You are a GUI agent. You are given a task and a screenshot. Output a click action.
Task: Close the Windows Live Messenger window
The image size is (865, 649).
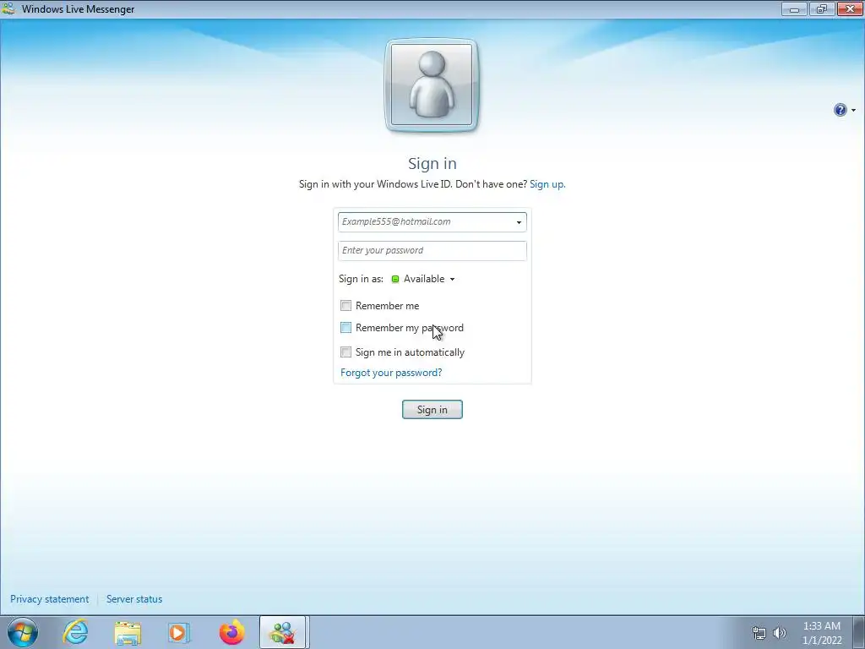tap(850, 8)
